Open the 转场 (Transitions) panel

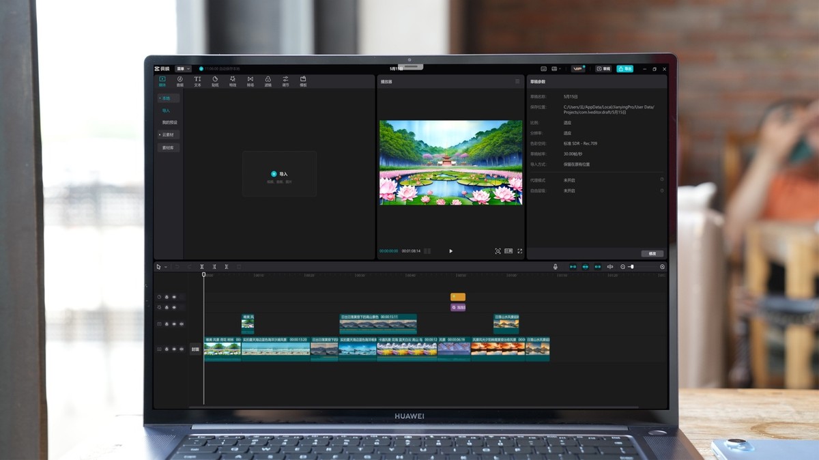pyautogui.click(x=250, y=81)
